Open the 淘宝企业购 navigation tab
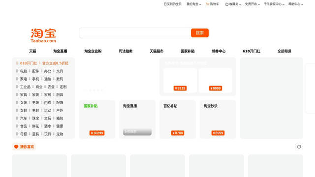315x177 pixels. tap(93, 51)
